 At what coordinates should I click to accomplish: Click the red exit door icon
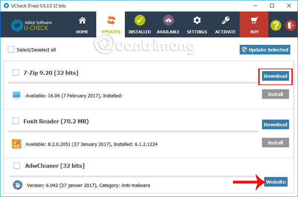coord(291,25)
